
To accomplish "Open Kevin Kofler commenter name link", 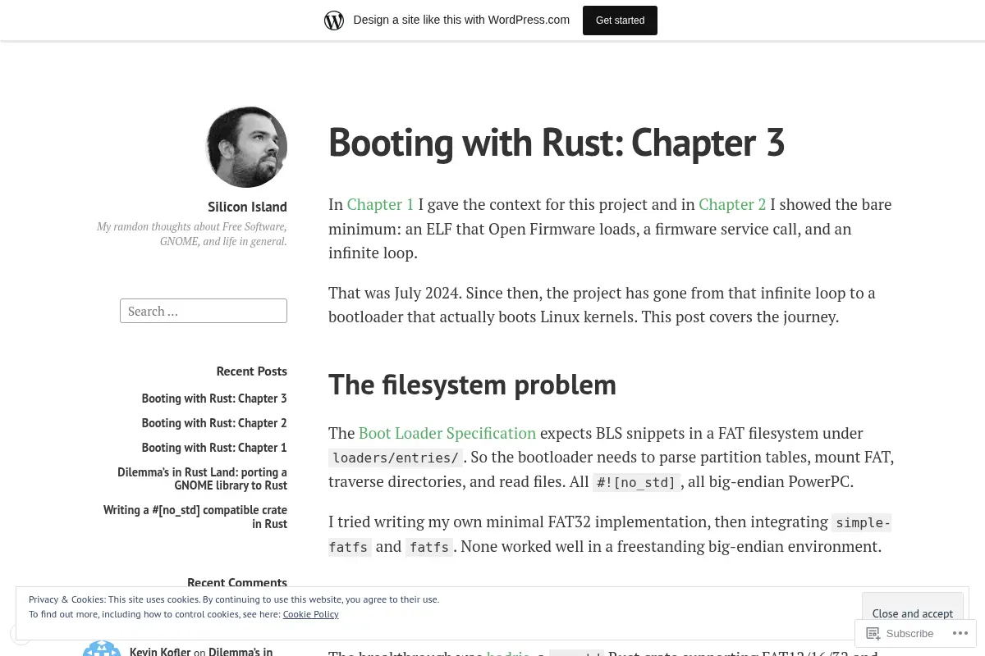I will point(160,651).
